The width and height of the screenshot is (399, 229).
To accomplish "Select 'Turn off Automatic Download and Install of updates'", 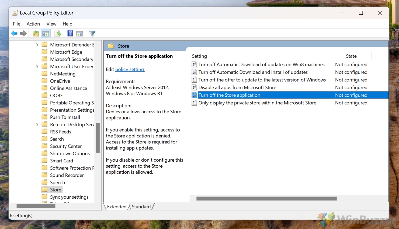I will click(253, 72).
